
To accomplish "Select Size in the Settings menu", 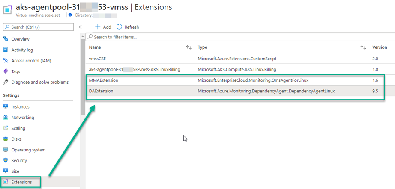I will click(x=16, y=171).
